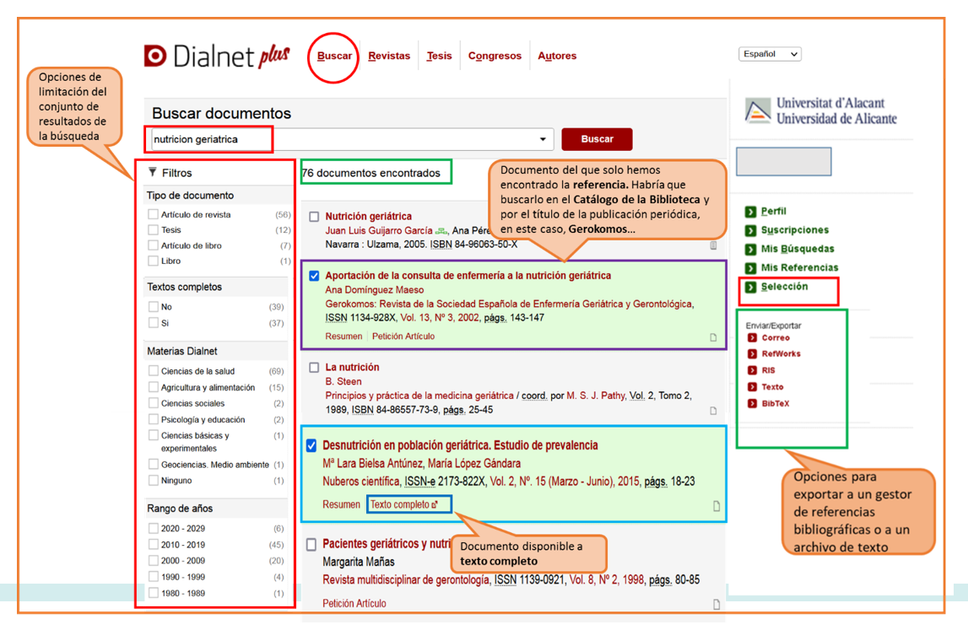Click the green arrow icon beside Perfil
Viewport: 968px width, 630px height.
tap(750, 212)
